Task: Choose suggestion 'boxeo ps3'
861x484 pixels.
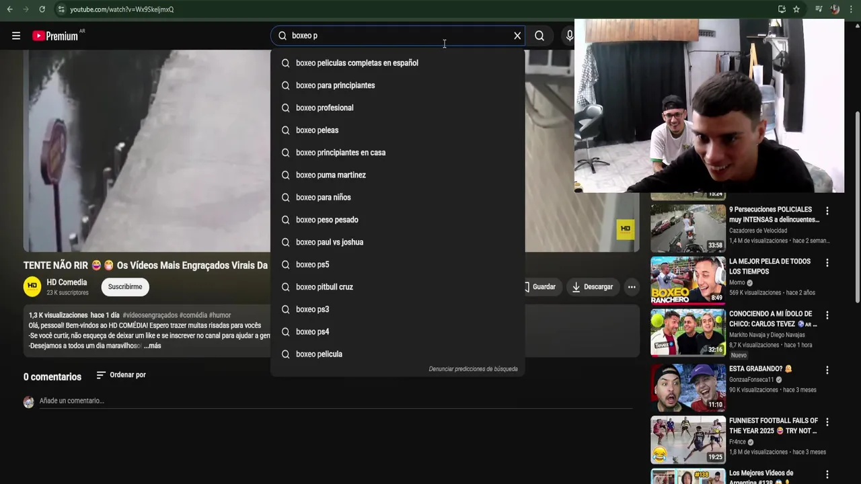Action: coord(398,309)
